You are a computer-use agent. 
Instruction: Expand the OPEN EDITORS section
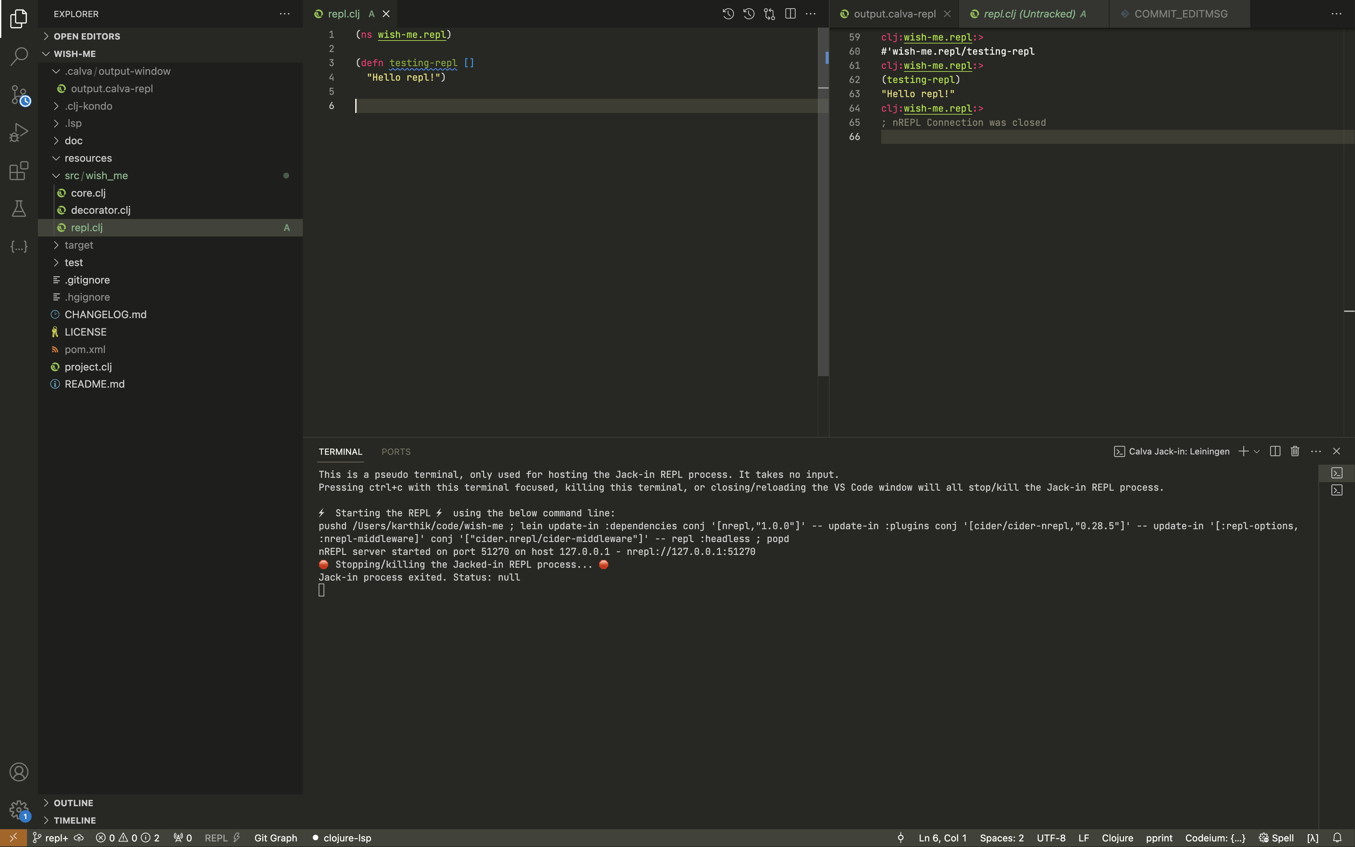(170, 37)
